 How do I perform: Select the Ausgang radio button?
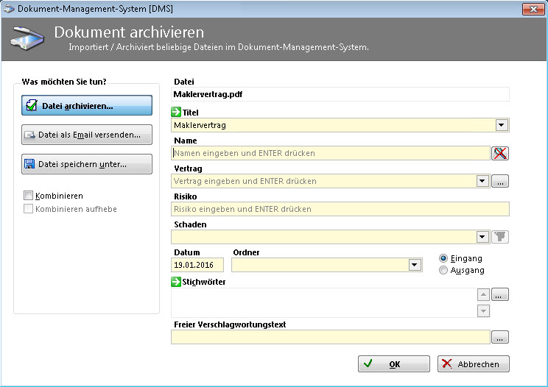click(x=443, y=270)
